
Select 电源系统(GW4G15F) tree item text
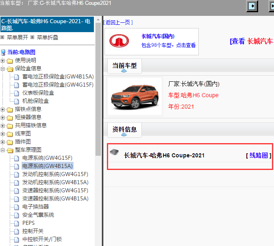click(47, 158)
